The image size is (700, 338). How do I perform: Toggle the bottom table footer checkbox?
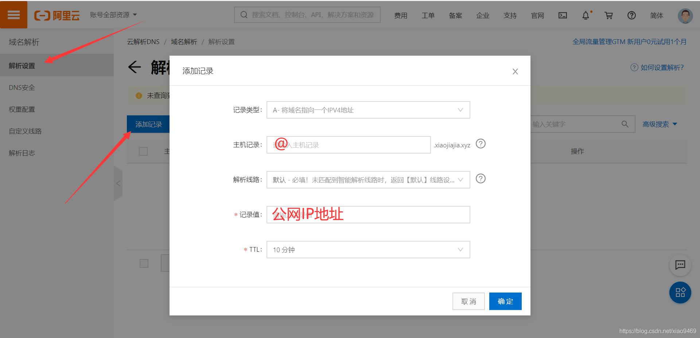click(x=144, y=263)
